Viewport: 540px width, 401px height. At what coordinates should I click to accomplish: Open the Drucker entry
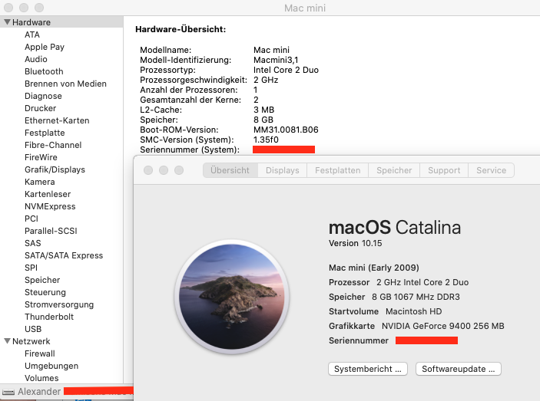[40, 108]
